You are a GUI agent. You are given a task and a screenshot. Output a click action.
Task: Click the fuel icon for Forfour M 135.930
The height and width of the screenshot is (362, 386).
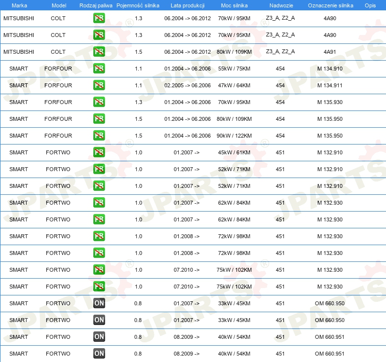coord(99,102)
